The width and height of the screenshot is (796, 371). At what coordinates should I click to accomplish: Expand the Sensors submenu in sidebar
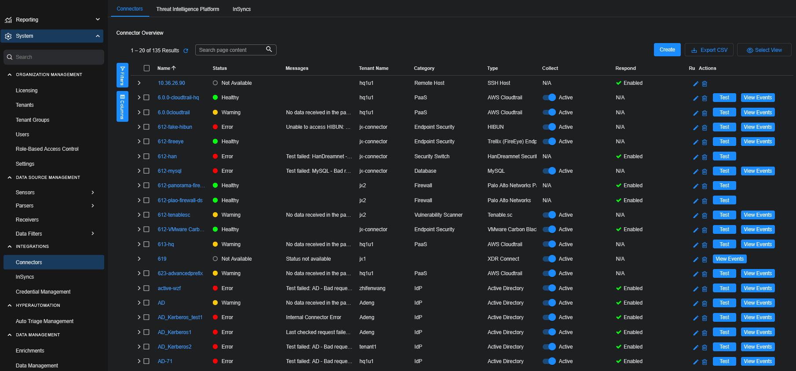point(92,193)
